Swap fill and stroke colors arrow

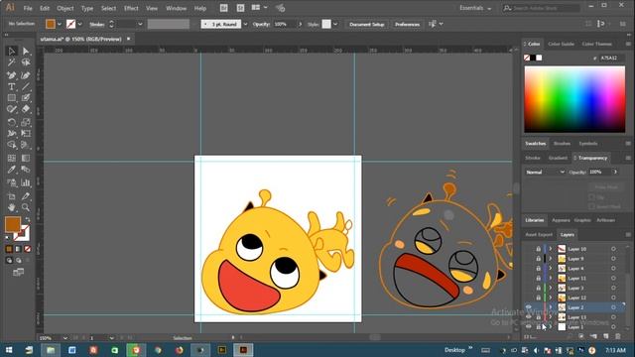coord(27,220)
